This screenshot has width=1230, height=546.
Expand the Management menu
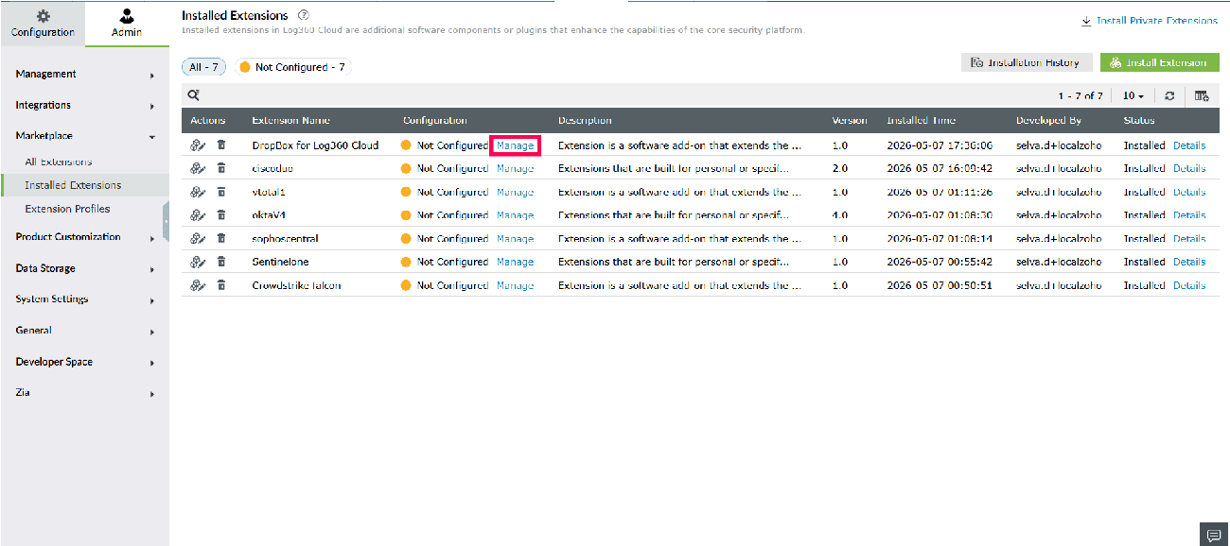[x=84, y=74]
